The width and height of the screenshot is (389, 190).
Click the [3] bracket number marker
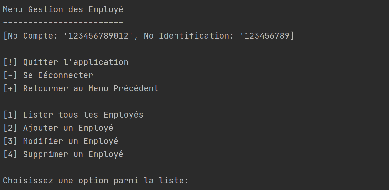[x=10, y=141]
